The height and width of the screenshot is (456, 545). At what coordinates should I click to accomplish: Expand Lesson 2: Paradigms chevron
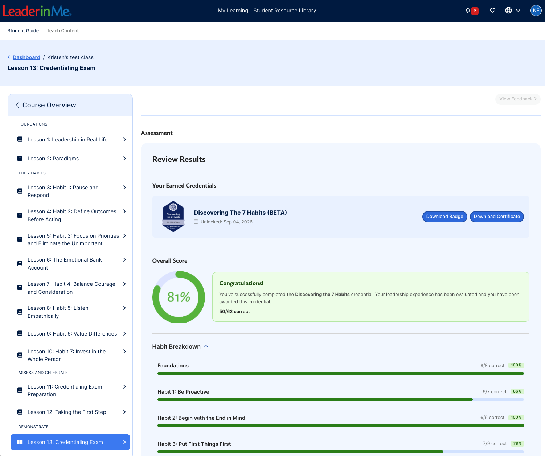pyautogui.click(x=124, y=158)
